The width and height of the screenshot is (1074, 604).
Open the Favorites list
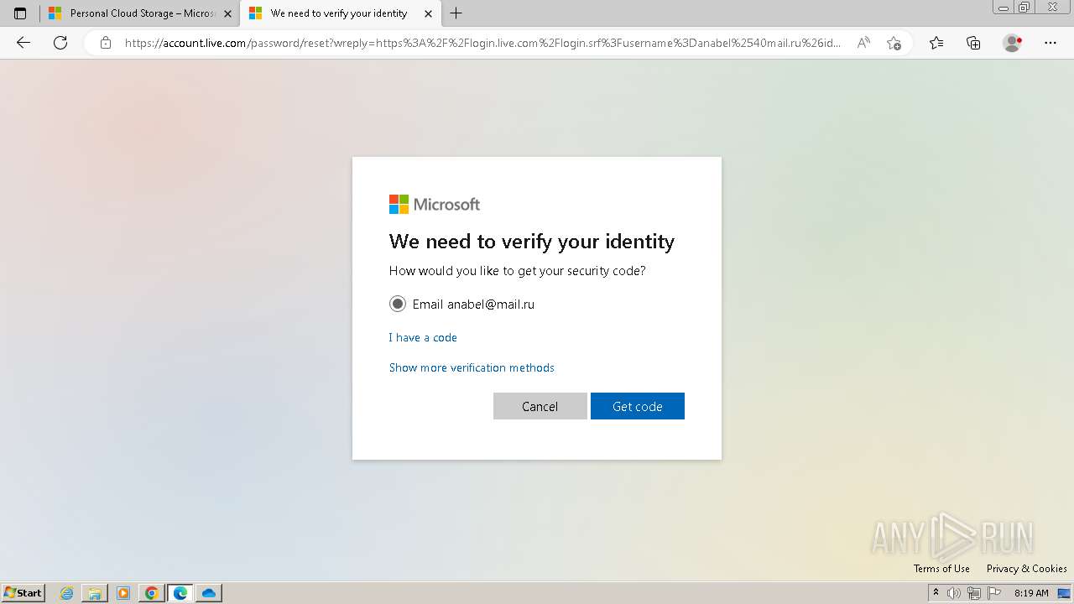(936, 43)
